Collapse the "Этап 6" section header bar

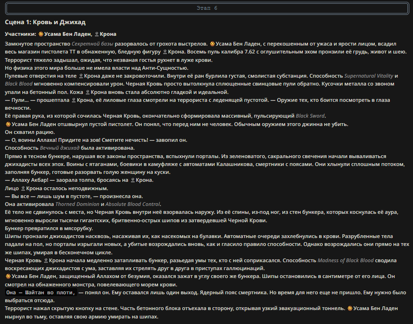[207, 8]
